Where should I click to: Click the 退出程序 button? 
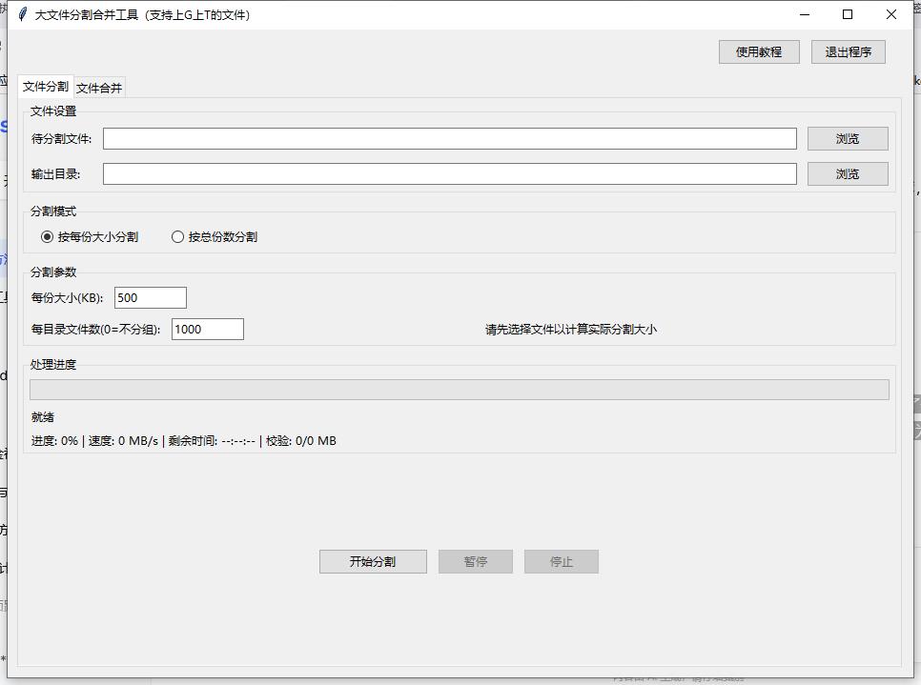click(x=848, y=51)
